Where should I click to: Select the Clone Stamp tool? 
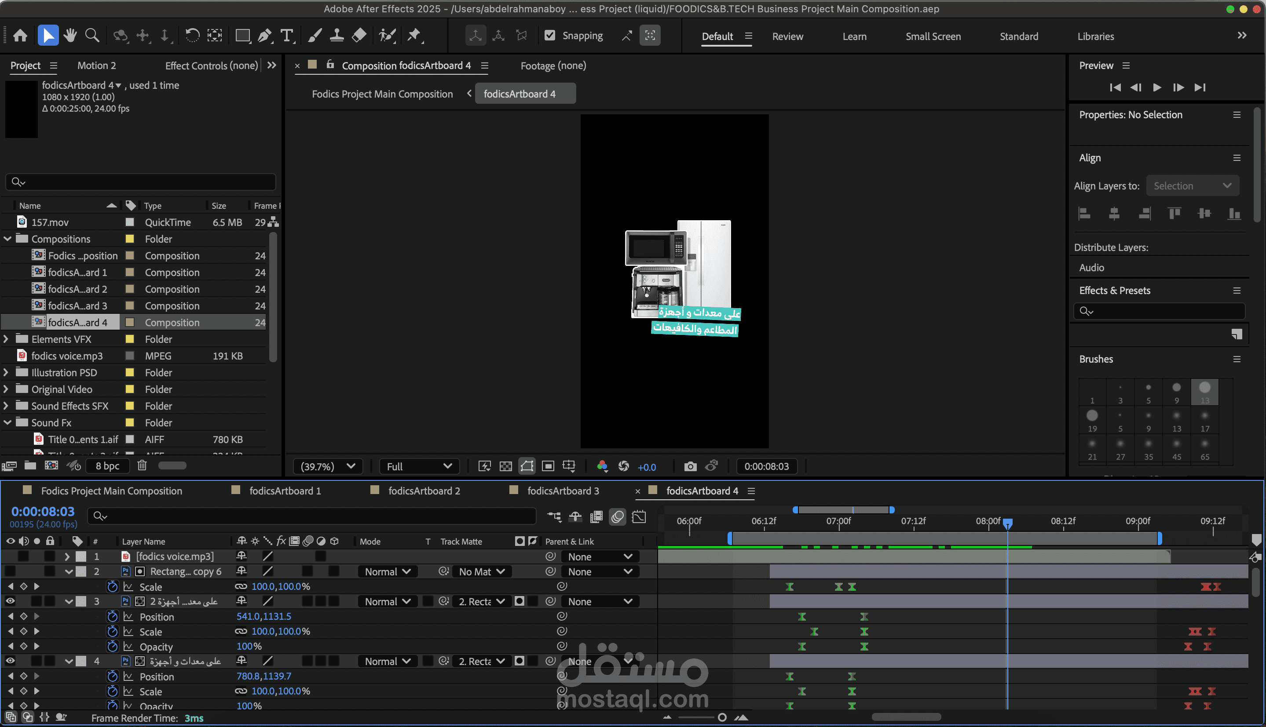[337, 36]
